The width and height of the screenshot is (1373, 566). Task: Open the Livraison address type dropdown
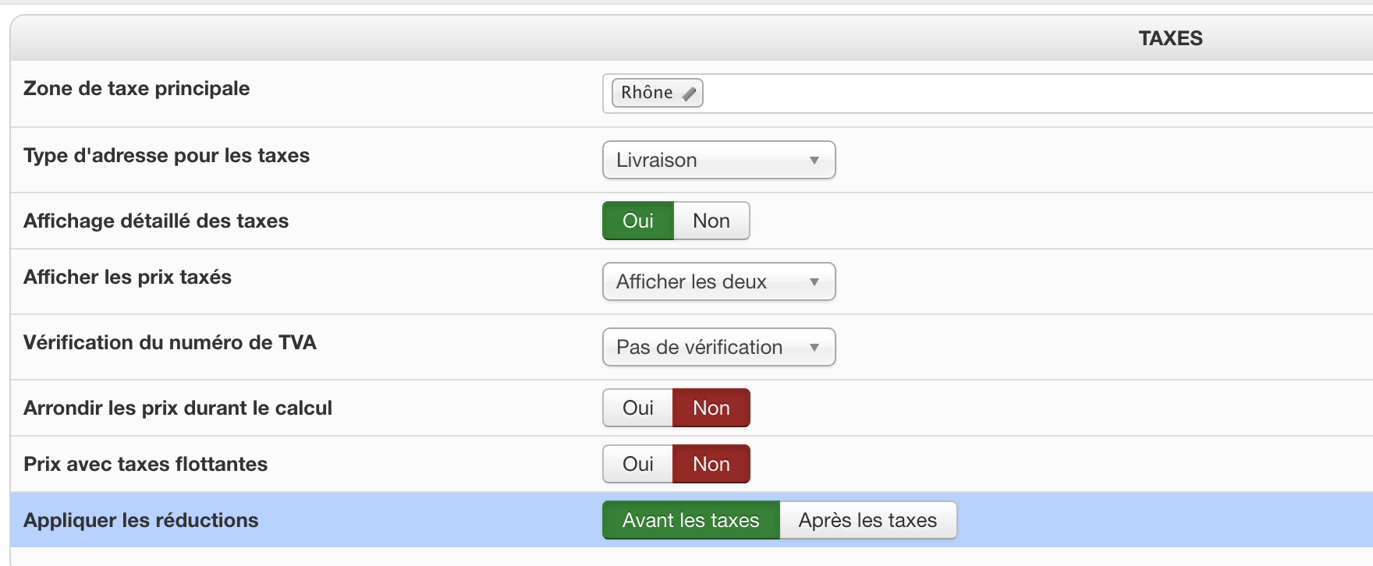pos(718,160)
